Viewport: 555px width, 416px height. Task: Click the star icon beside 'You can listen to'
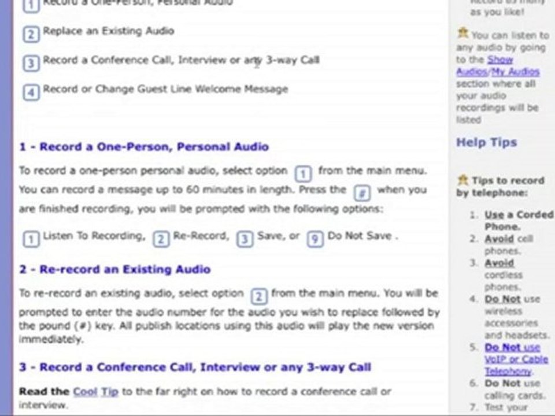(x=462, y=34)
